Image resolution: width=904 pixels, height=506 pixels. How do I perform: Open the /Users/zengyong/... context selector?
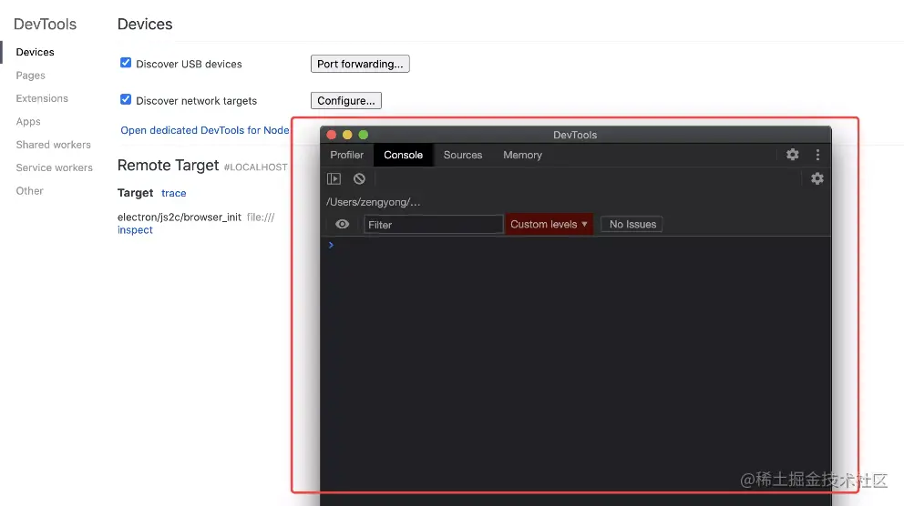point(373,202)
